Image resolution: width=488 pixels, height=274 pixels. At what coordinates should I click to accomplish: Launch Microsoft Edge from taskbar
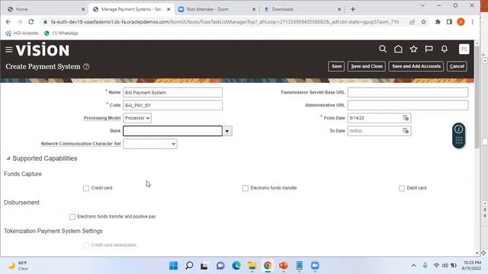point(236,266)
